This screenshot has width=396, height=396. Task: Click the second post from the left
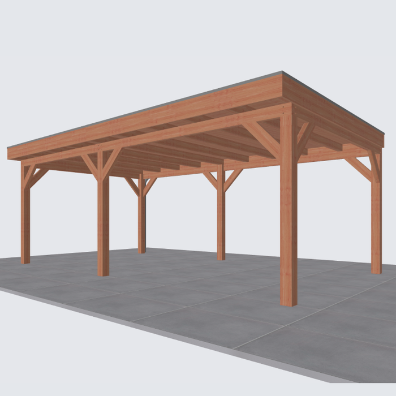point(103,226)
